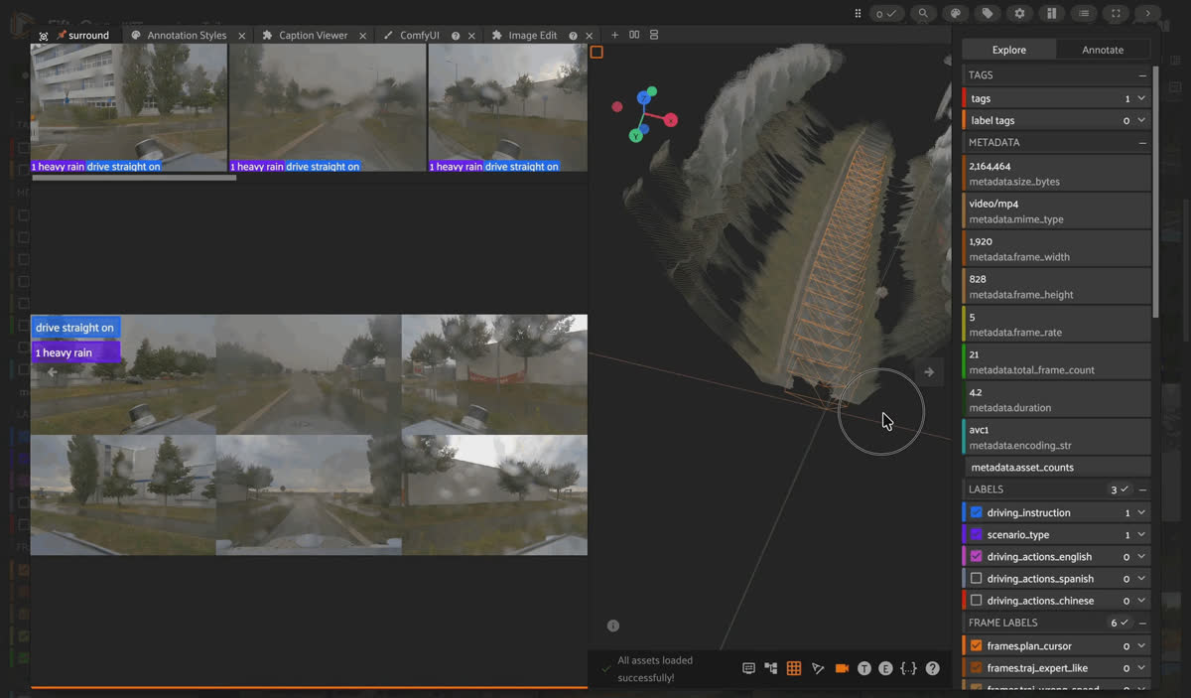Toggle frames.plan_cursor checkbox
Screen dimensions: 1191x698
[x=976, y=645]
